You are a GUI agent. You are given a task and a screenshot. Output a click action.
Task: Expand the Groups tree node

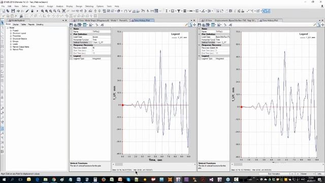pyautogui.click(x=11, y=41)
